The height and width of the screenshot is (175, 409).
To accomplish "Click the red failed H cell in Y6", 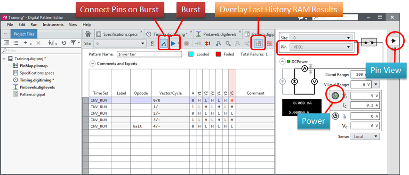I will tap(232, 100).
